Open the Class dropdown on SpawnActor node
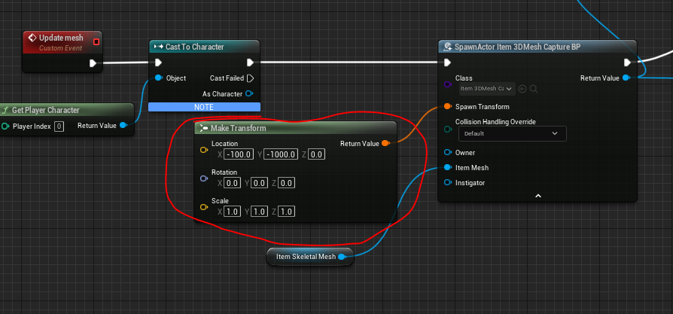The height and width of the screenshot is (314, 673). point(487,89)
